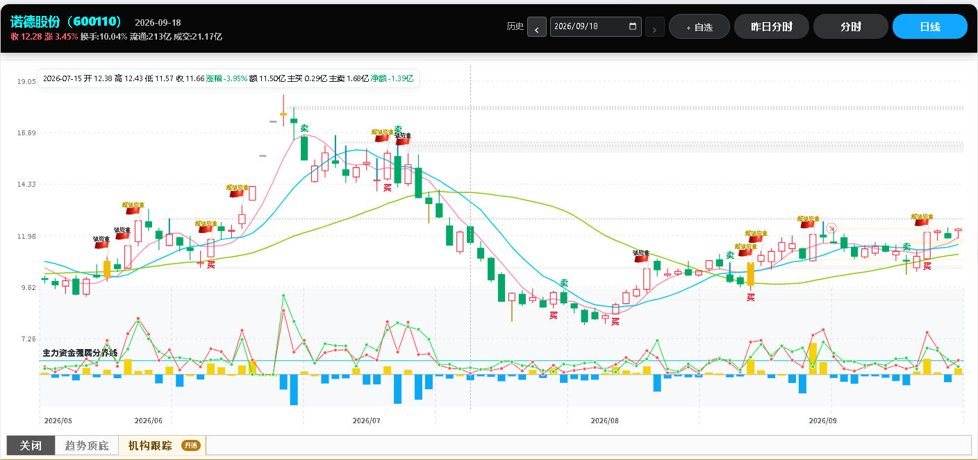Click the earliest 买 buy signal marker
978x460 pixels.
tap(211, 264)
